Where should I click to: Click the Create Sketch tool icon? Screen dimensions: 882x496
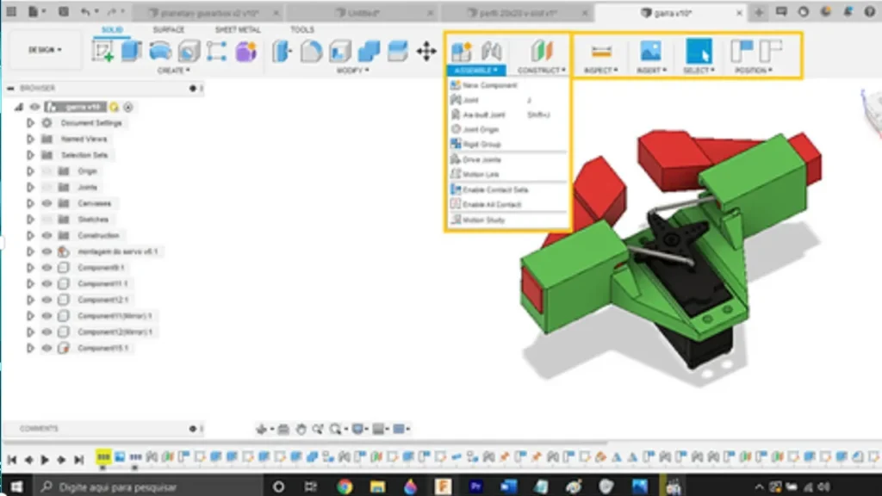[x=103, y=52]
